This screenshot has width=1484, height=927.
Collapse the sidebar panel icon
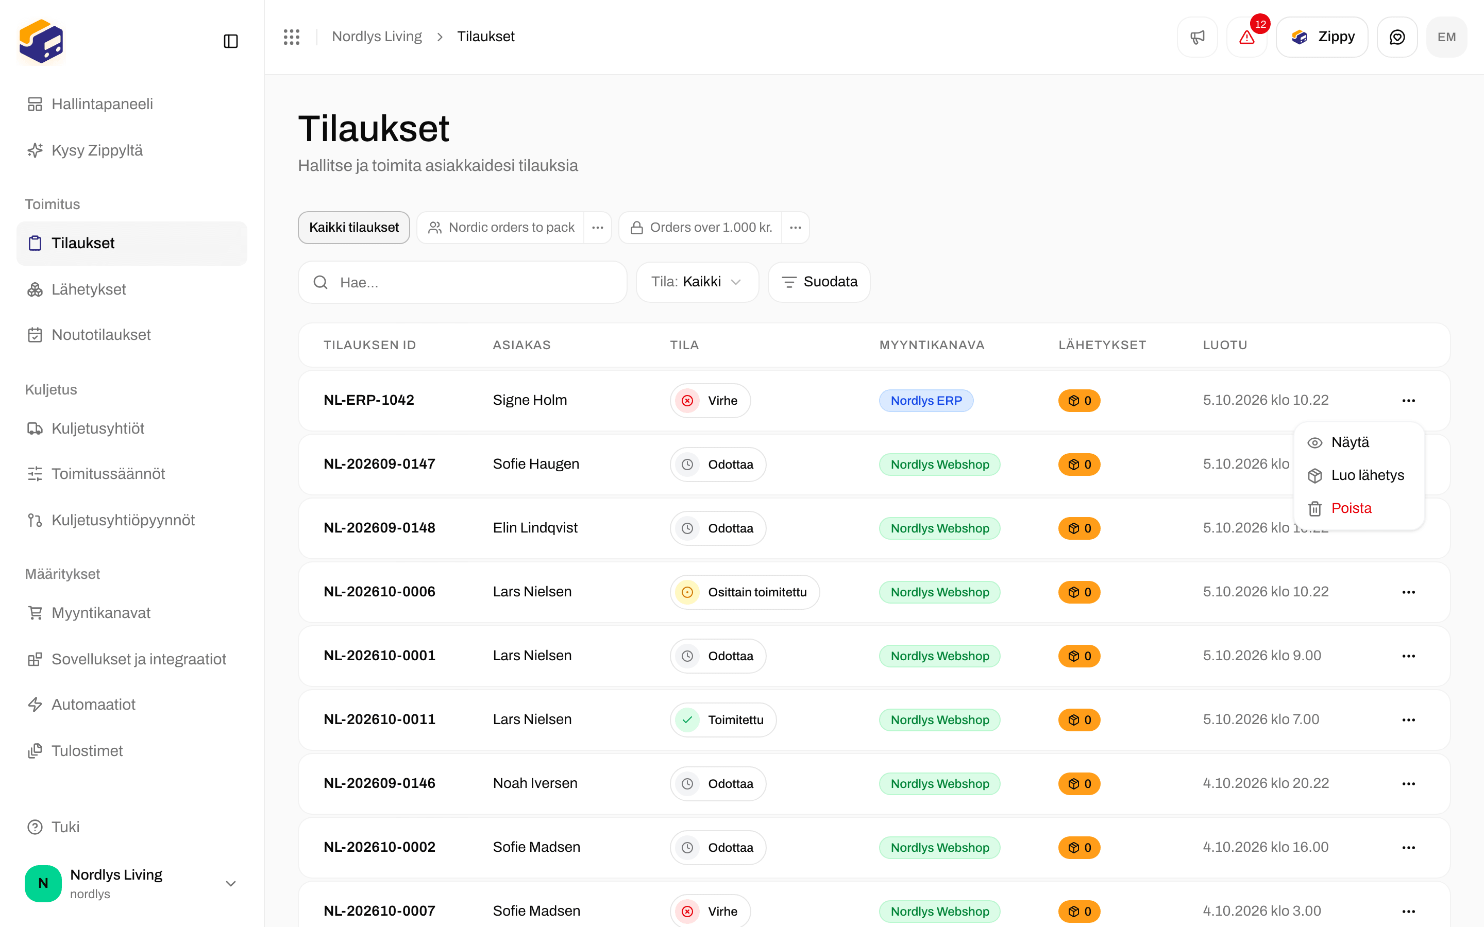click(x=230, y=41)
